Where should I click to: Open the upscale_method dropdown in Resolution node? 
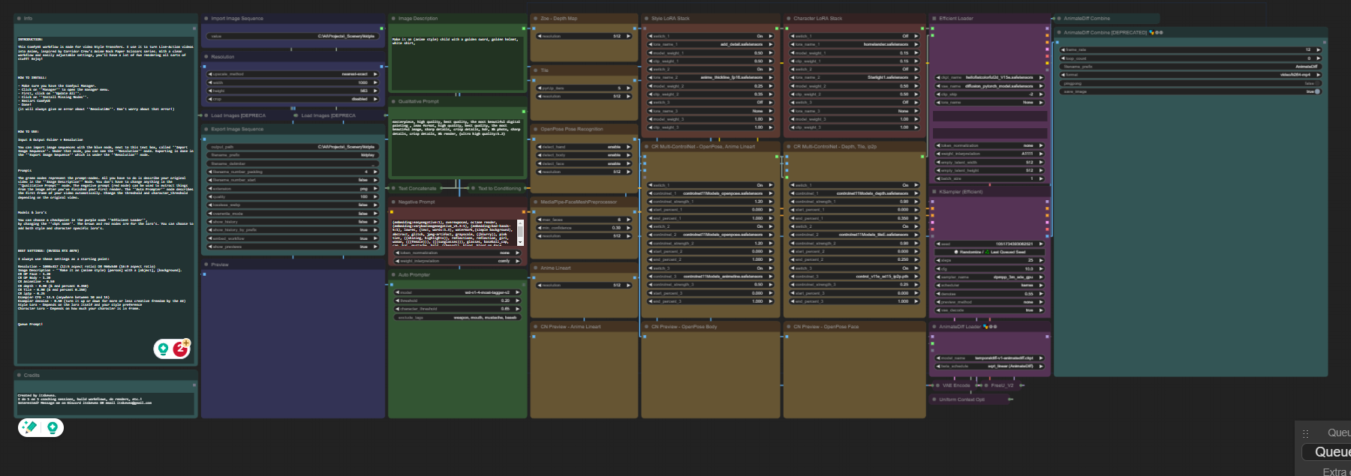tap(293, 74)
